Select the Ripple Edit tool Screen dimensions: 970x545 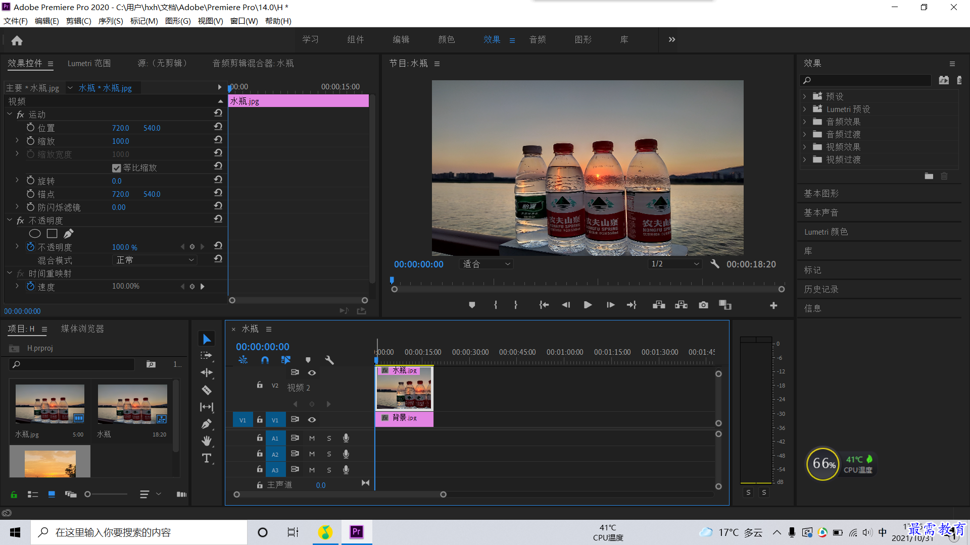(x=207, y=373)
